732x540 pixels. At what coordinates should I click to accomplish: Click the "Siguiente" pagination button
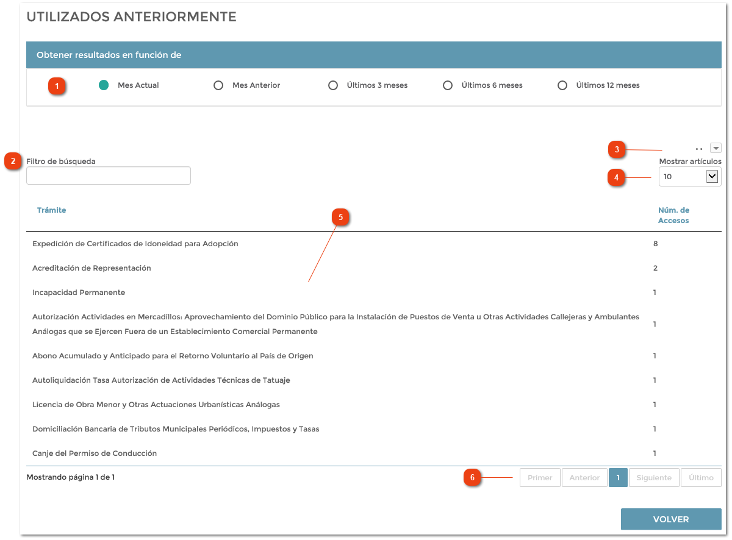coord(654,477)
